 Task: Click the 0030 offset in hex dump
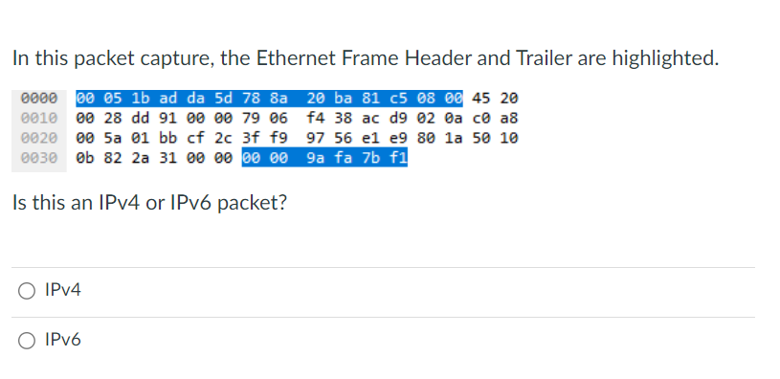[39, 158]
